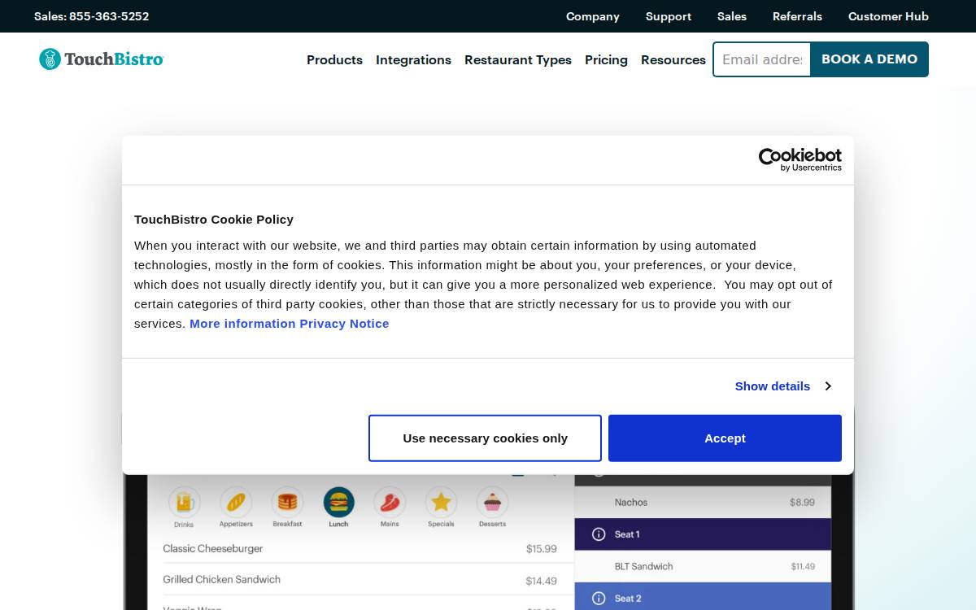Select the Breakfast category icon

tap(287, 503)
